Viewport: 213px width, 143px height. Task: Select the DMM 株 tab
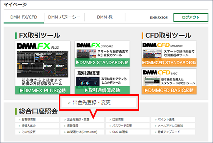click(105, 17)
